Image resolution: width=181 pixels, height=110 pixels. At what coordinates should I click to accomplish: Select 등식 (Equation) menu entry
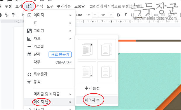(50, 82)
